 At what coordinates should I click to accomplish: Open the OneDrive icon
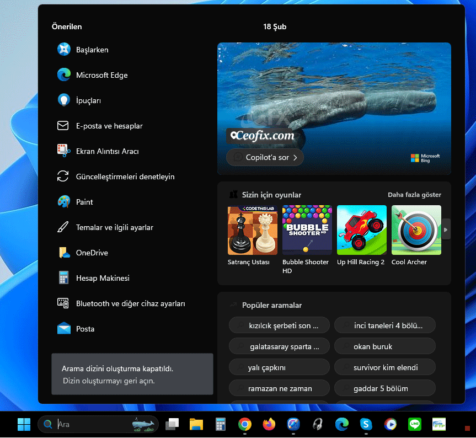tap(64, 252)
